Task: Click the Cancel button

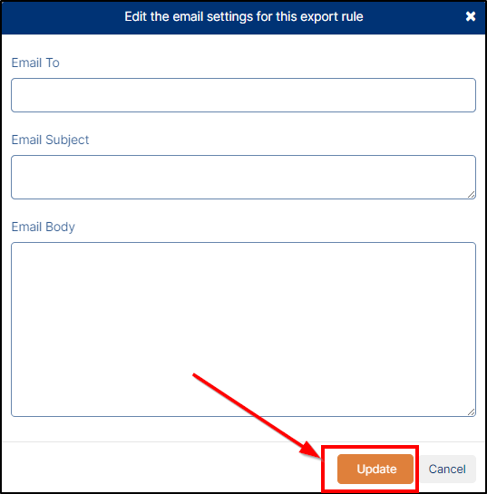Action: pyautogui.click(x=447, y=470)
